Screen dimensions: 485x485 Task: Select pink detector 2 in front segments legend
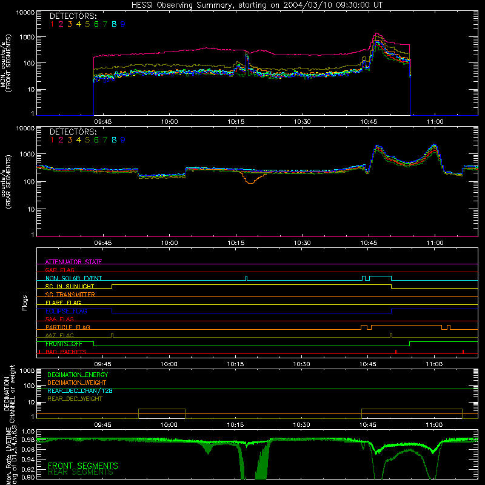(x=61, y=24)
